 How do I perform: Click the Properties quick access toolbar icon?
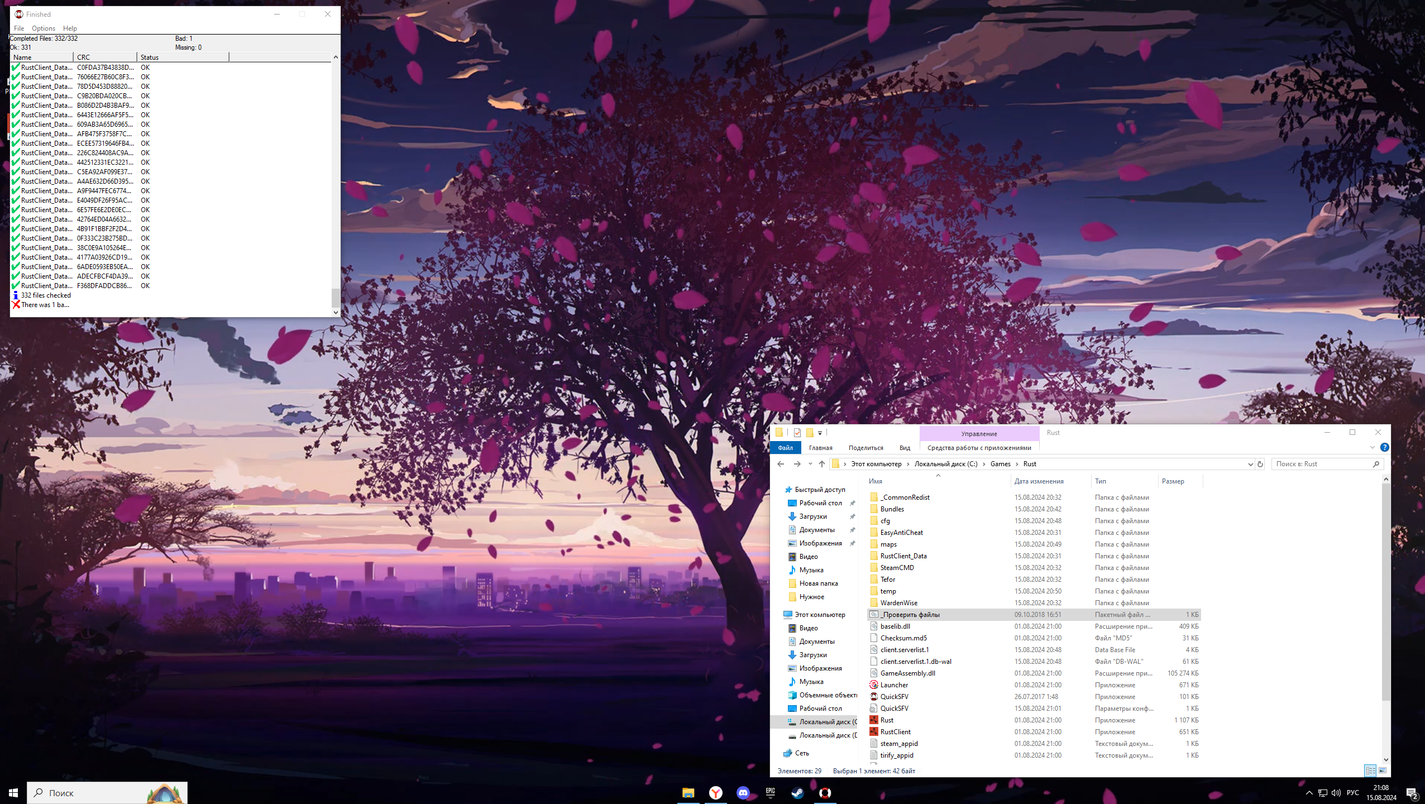click(x=797, y=433)
